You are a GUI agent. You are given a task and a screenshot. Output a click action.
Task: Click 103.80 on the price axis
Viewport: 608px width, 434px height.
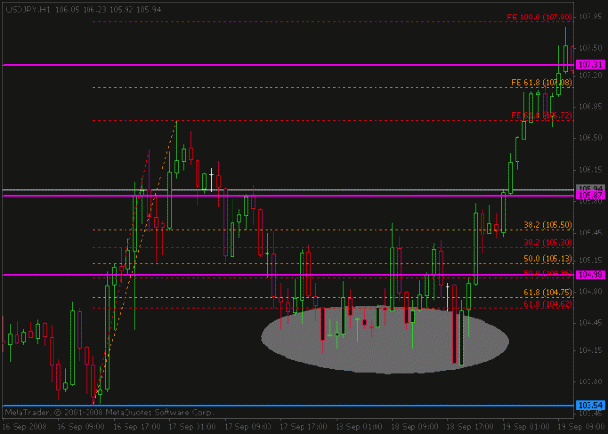(590, 381)
